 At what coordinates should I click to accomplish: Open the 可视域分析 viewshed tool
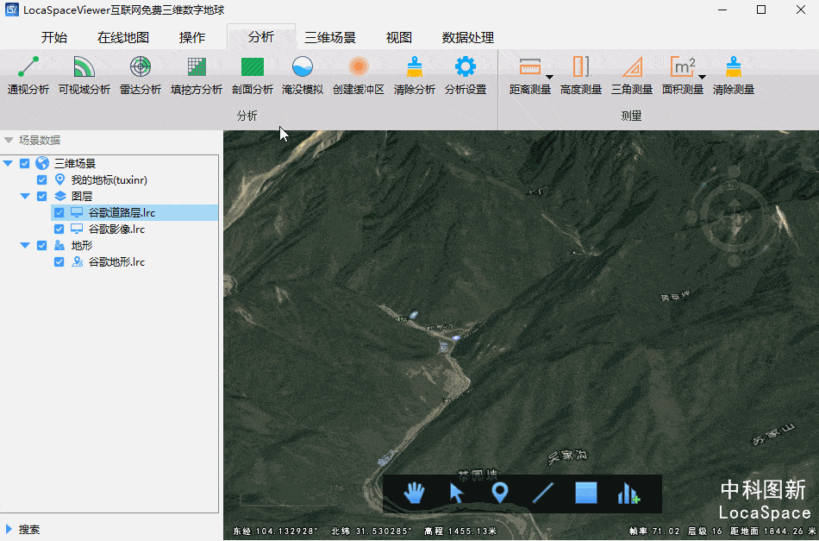pyautogui.click(x=84, y=74)
